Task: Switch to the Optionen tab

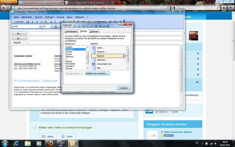Action: [94, 31]
